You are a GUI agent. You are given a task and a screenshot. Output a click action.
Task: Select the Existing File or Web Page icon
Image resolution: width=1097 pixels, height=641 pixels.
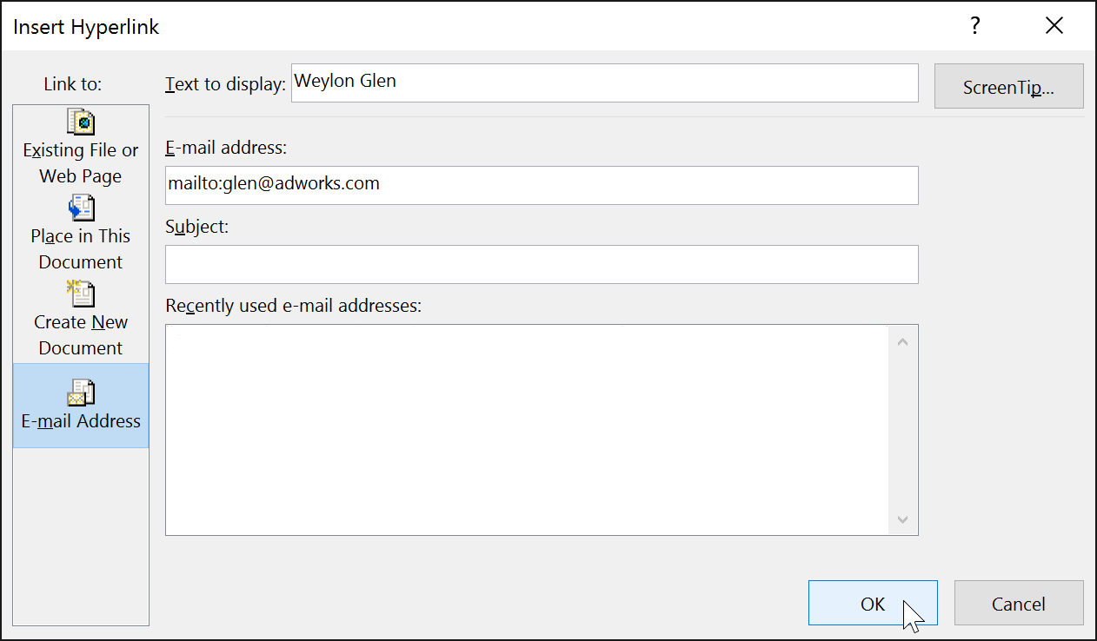(x=81, y=122)
